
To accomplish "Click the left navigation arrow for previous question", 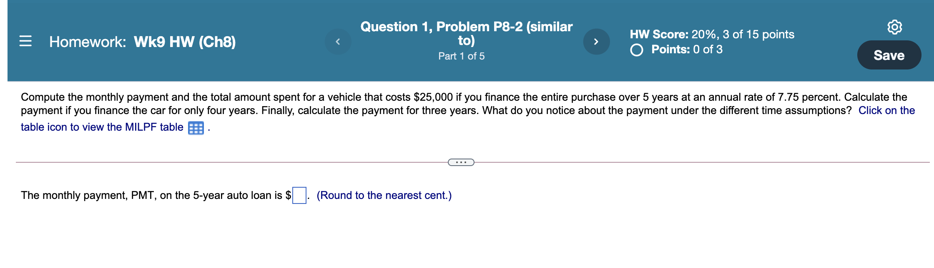I will click(339, 41).
